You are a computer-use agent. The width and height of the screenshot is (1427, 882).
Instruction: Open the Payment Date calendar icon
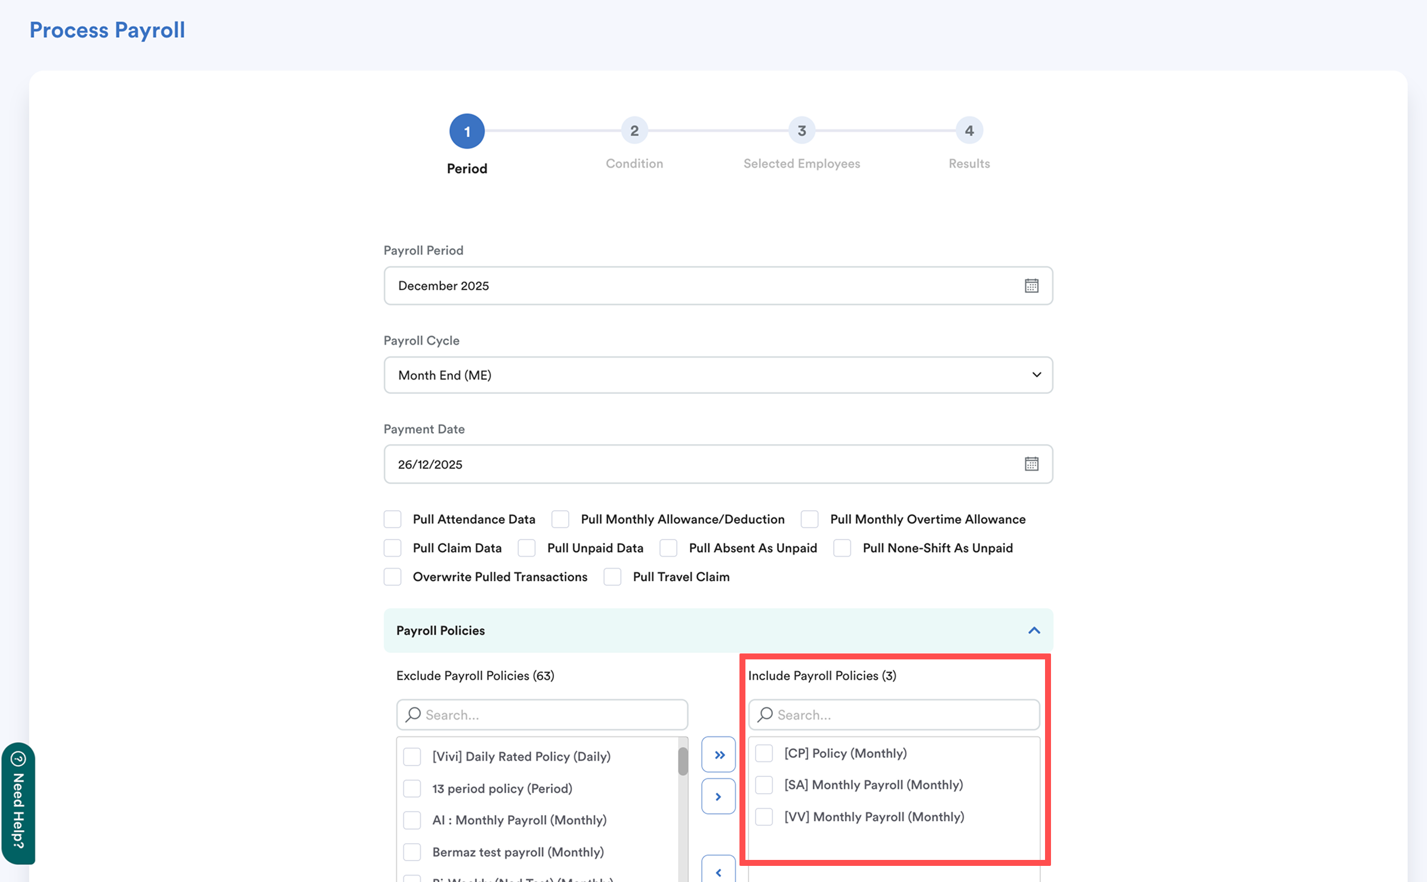(x=1031, y=464)
